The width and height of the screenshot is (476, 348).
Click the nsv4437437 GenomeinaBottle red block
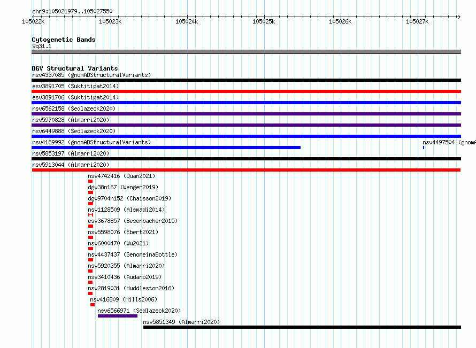click(x=90, y=260)
